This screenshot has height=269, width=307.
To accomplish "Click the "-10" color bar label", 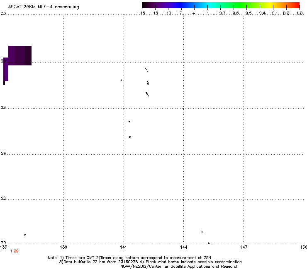I will point(167,13).
